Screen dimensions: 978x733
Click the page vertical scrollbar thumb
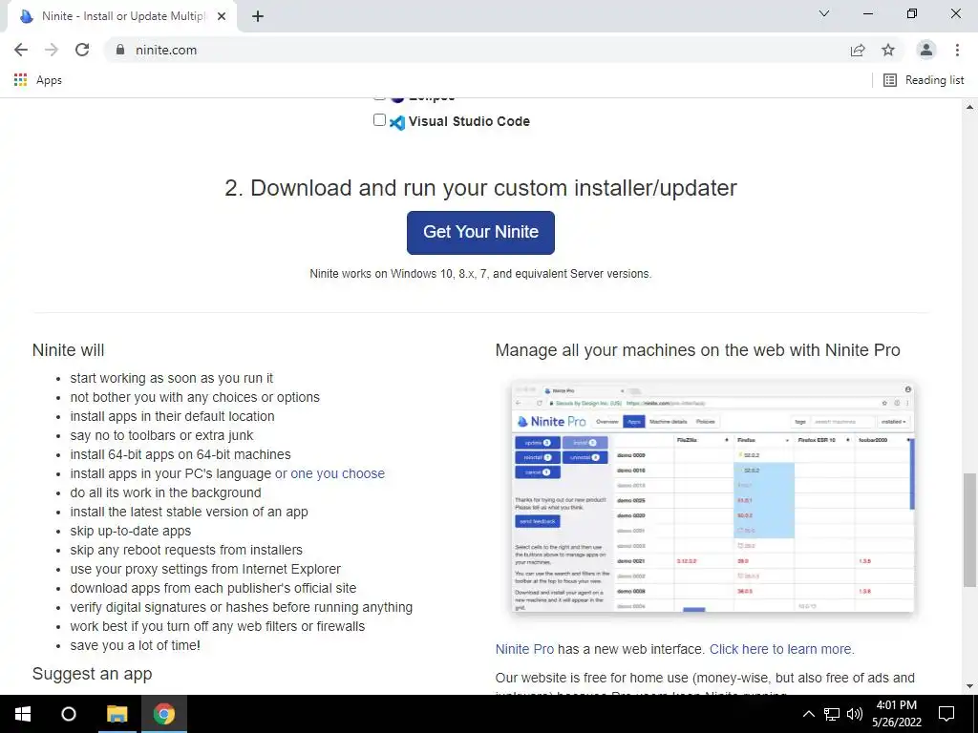coord(969,530)
